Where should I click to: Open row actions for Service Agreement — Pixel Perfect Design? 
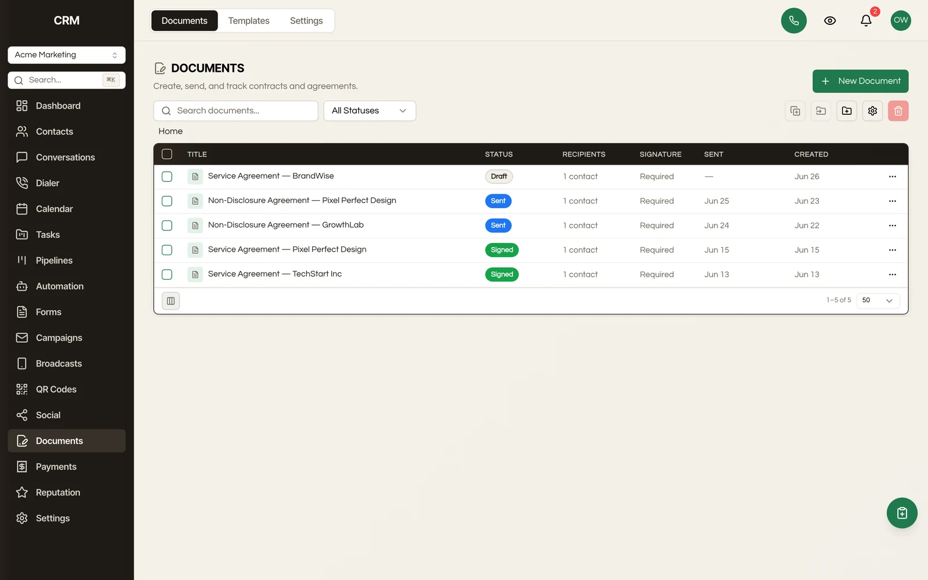(x=892, y=250)
